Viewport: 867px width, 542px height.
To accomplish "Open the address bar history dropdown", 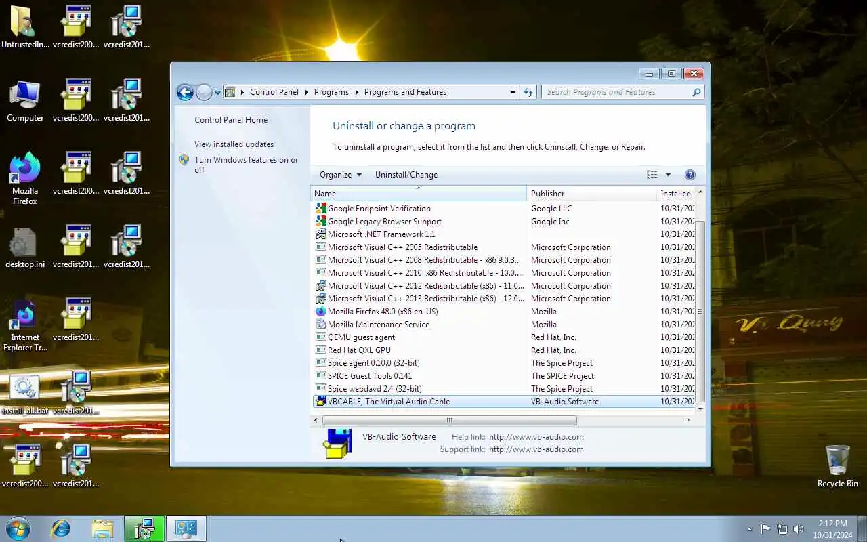I will click(513, 92).
